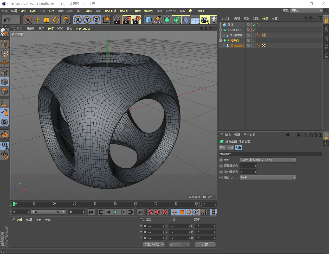Click the 应用 button
Viewport: 329px width, 254px height.
tap(205, 245)
